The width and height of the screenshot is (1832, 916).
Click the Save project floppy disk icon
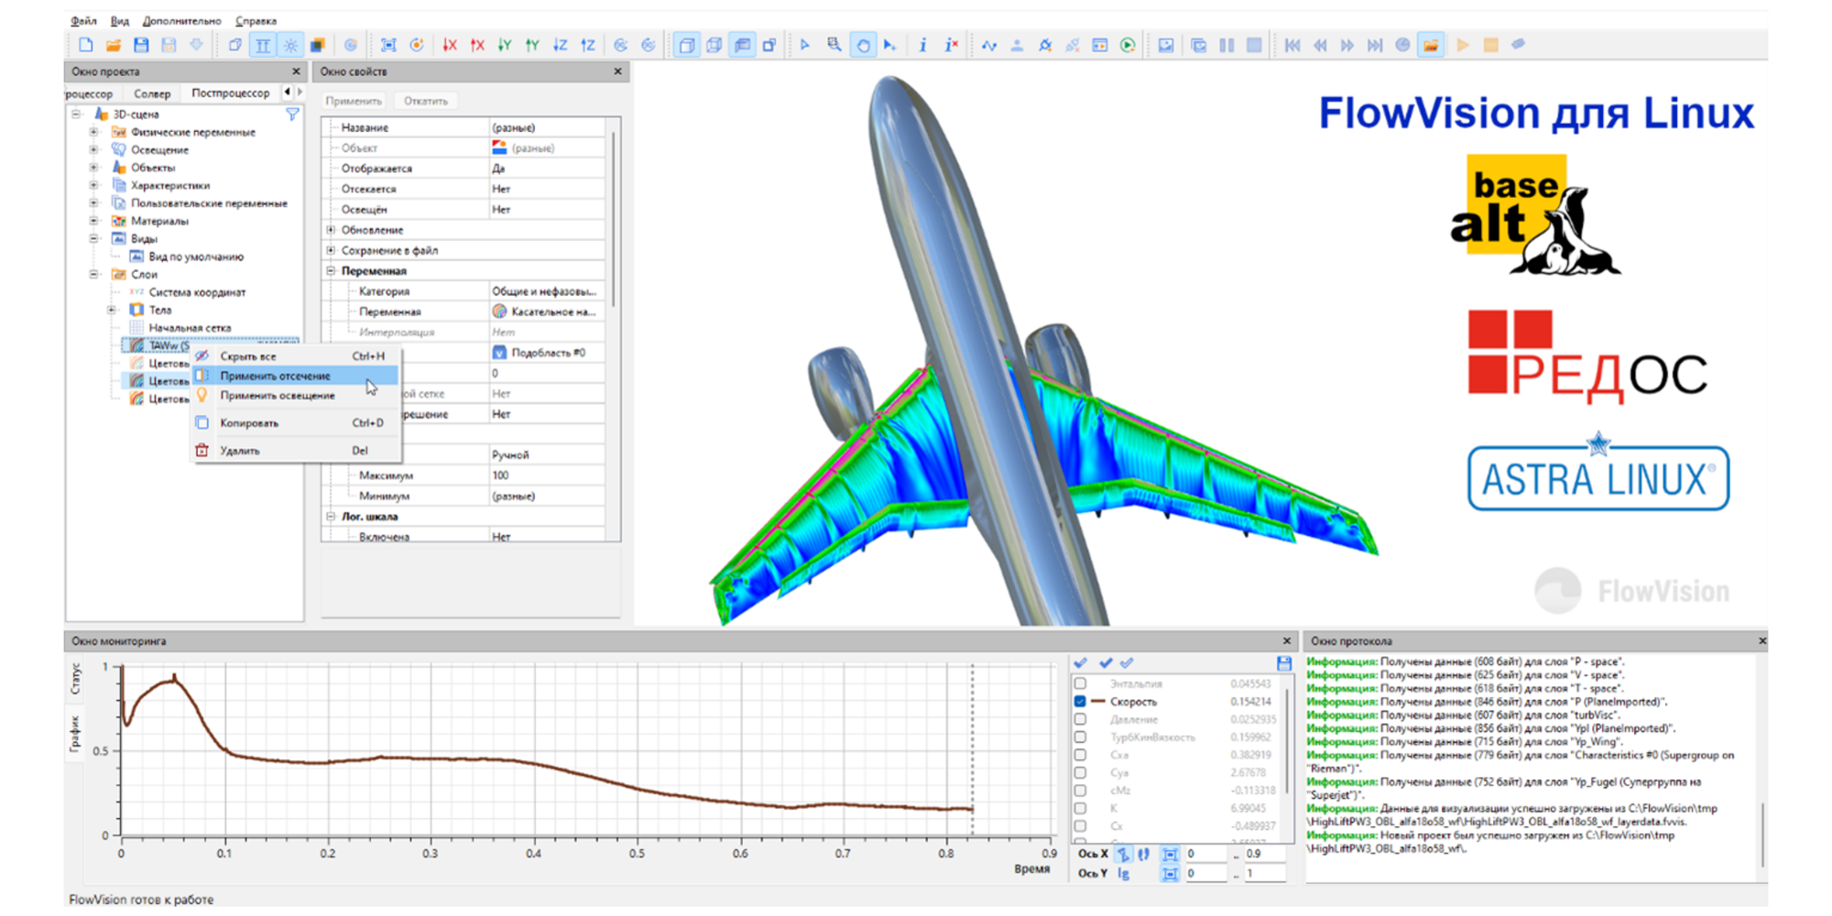click(x=141, y=45)
